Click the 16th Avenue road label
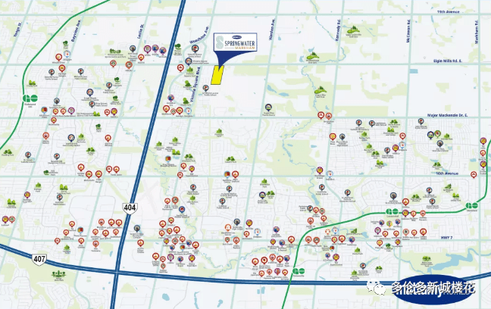This screenshot has width=491, height=309. 447,173
